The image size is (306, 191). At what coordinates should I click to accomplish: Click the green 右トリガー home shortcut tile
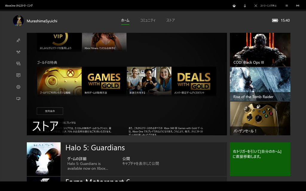click(260, 159)
